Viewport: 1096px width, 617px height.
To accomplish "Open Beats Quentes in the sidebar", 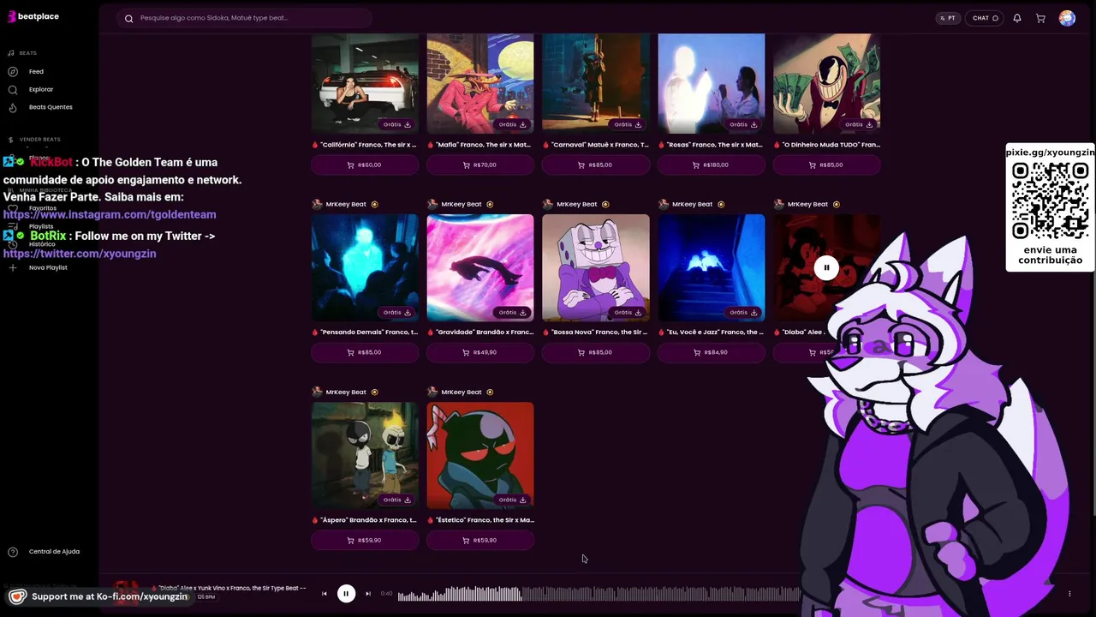I will (x=50, y=107).
